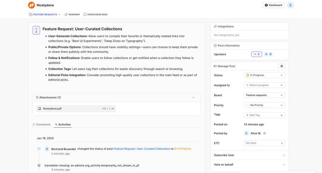Click the hidden-eye icon next to translation missing
This screenshot has width=322, height=173.
39,165
